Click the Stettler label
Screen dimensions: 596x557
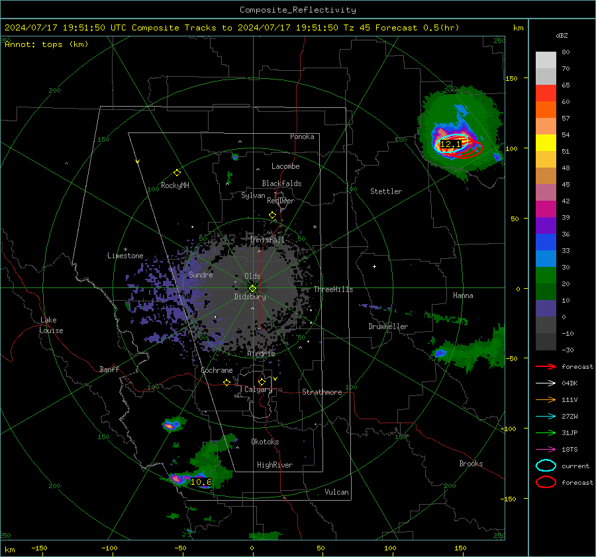coord(386,191)
